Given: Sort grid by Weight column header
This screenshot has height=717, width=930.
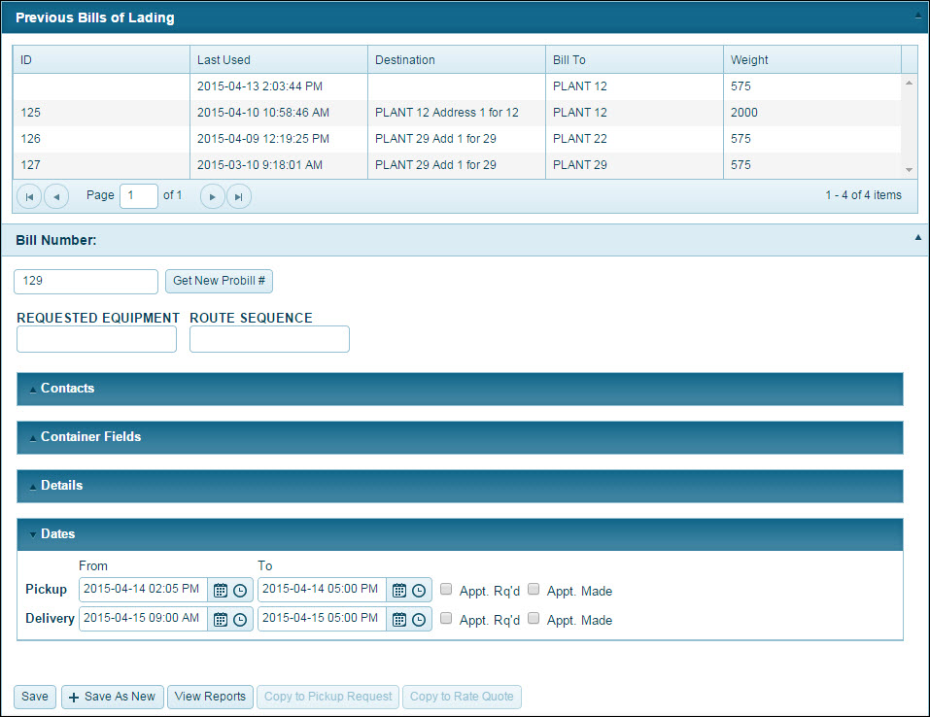Looking at the screenshot, I should [749, 60].
